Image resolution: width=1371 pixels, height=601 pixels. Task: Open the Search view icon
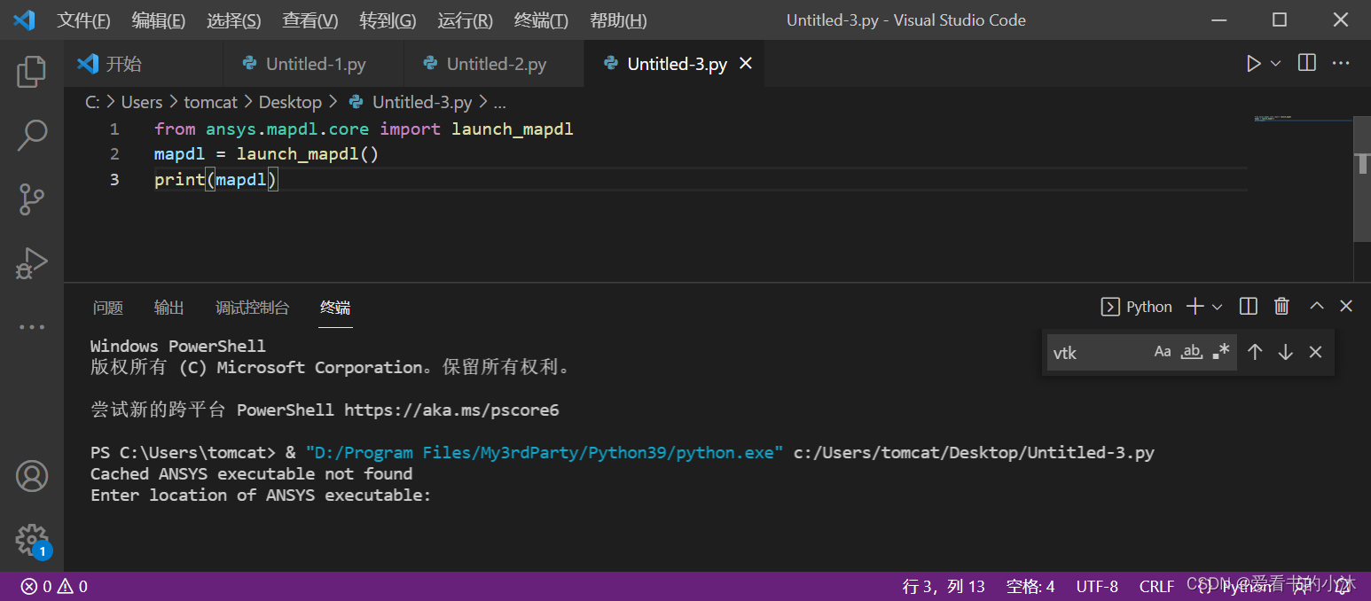tap(32, 136)
